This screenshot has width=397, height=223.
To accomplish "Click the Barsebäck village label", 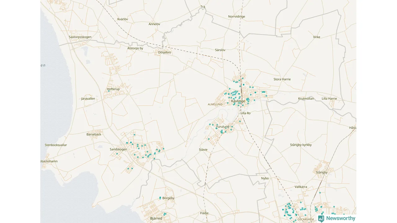I will tap(94, 134).
